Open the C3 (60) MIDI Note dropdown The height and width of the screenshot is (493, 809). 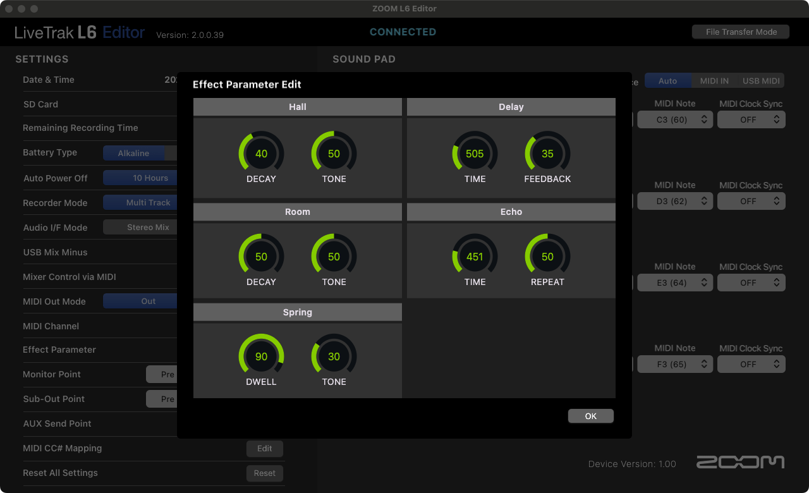(x=675, y=119)
